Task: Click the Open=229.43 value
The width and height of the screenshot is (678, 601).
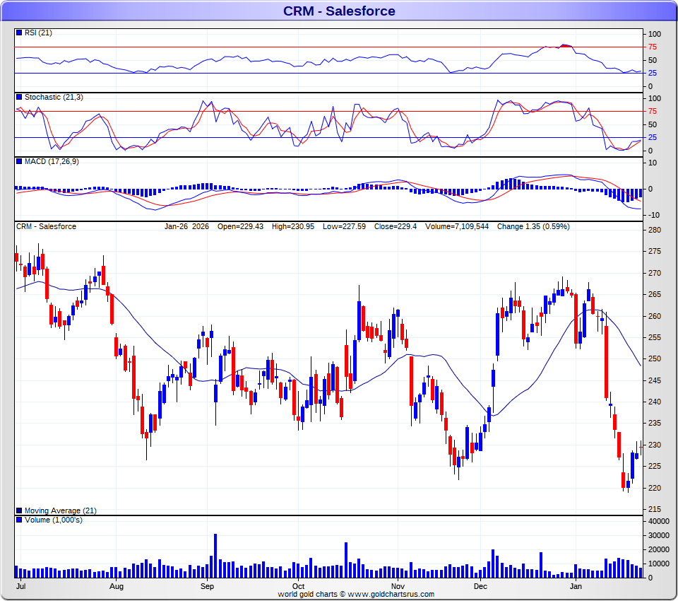Action: click(x=240, y=226)
